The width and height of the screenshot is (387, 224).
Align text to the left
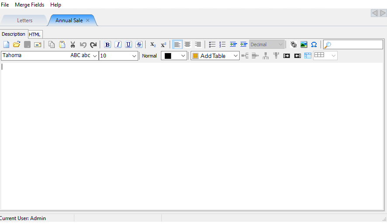[177, 44]
